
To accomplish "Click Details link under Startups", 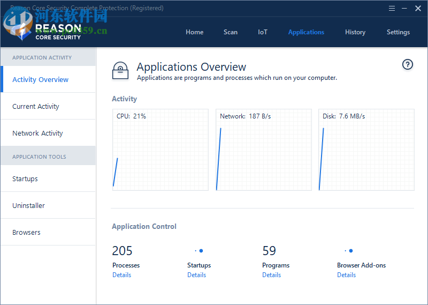I will tap(196, 275).
